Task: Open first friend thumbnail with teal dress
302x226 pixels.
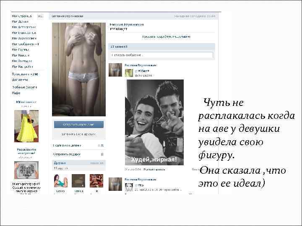Action: 60,181
